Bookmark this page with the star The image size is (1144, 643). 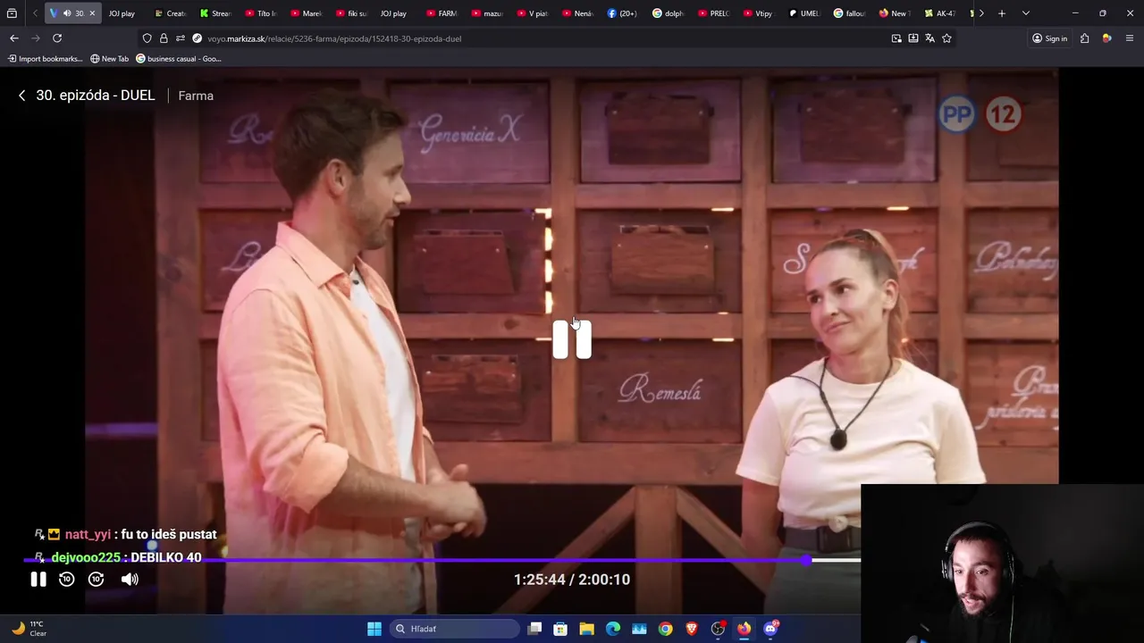click(x=946, y=38)
